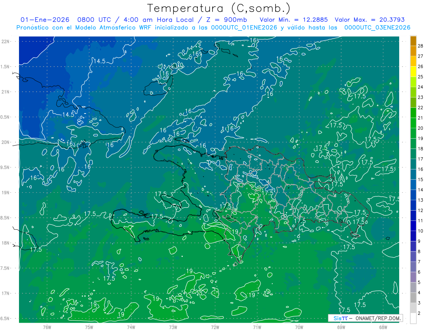Click the '68W' longitude label
430x332 pixels.
point(383,327)
